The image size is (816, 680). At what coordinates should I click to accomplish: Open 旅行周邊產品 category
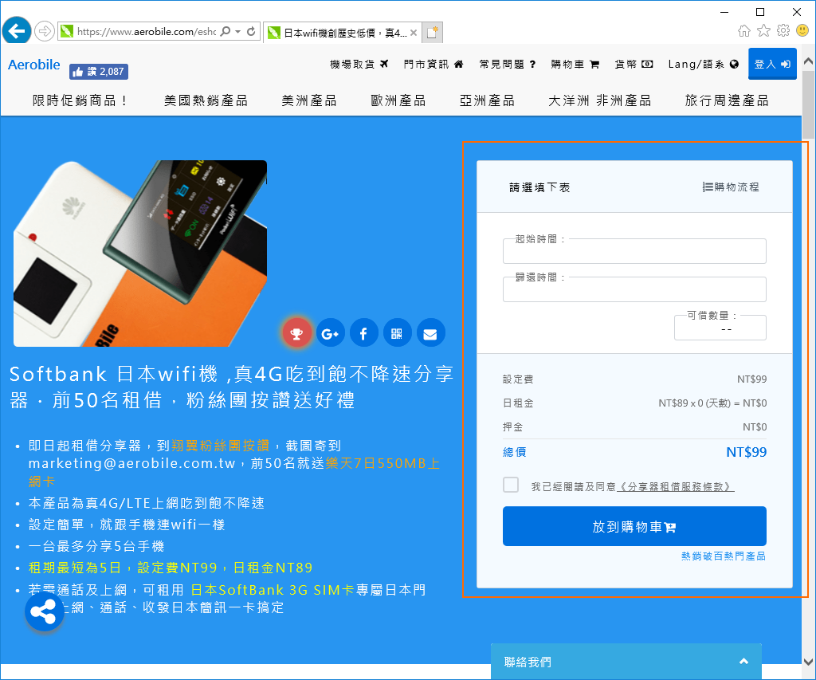pyautogui.click(x=727, y=100)
